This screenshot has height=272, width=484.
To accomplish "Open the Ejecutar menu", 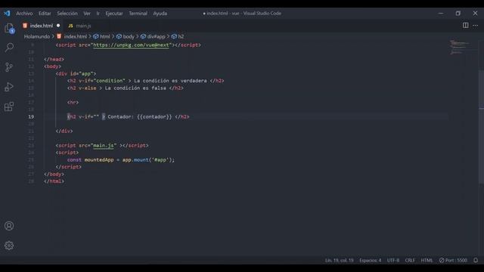I will pyautogui.click(x=114, y=14).
